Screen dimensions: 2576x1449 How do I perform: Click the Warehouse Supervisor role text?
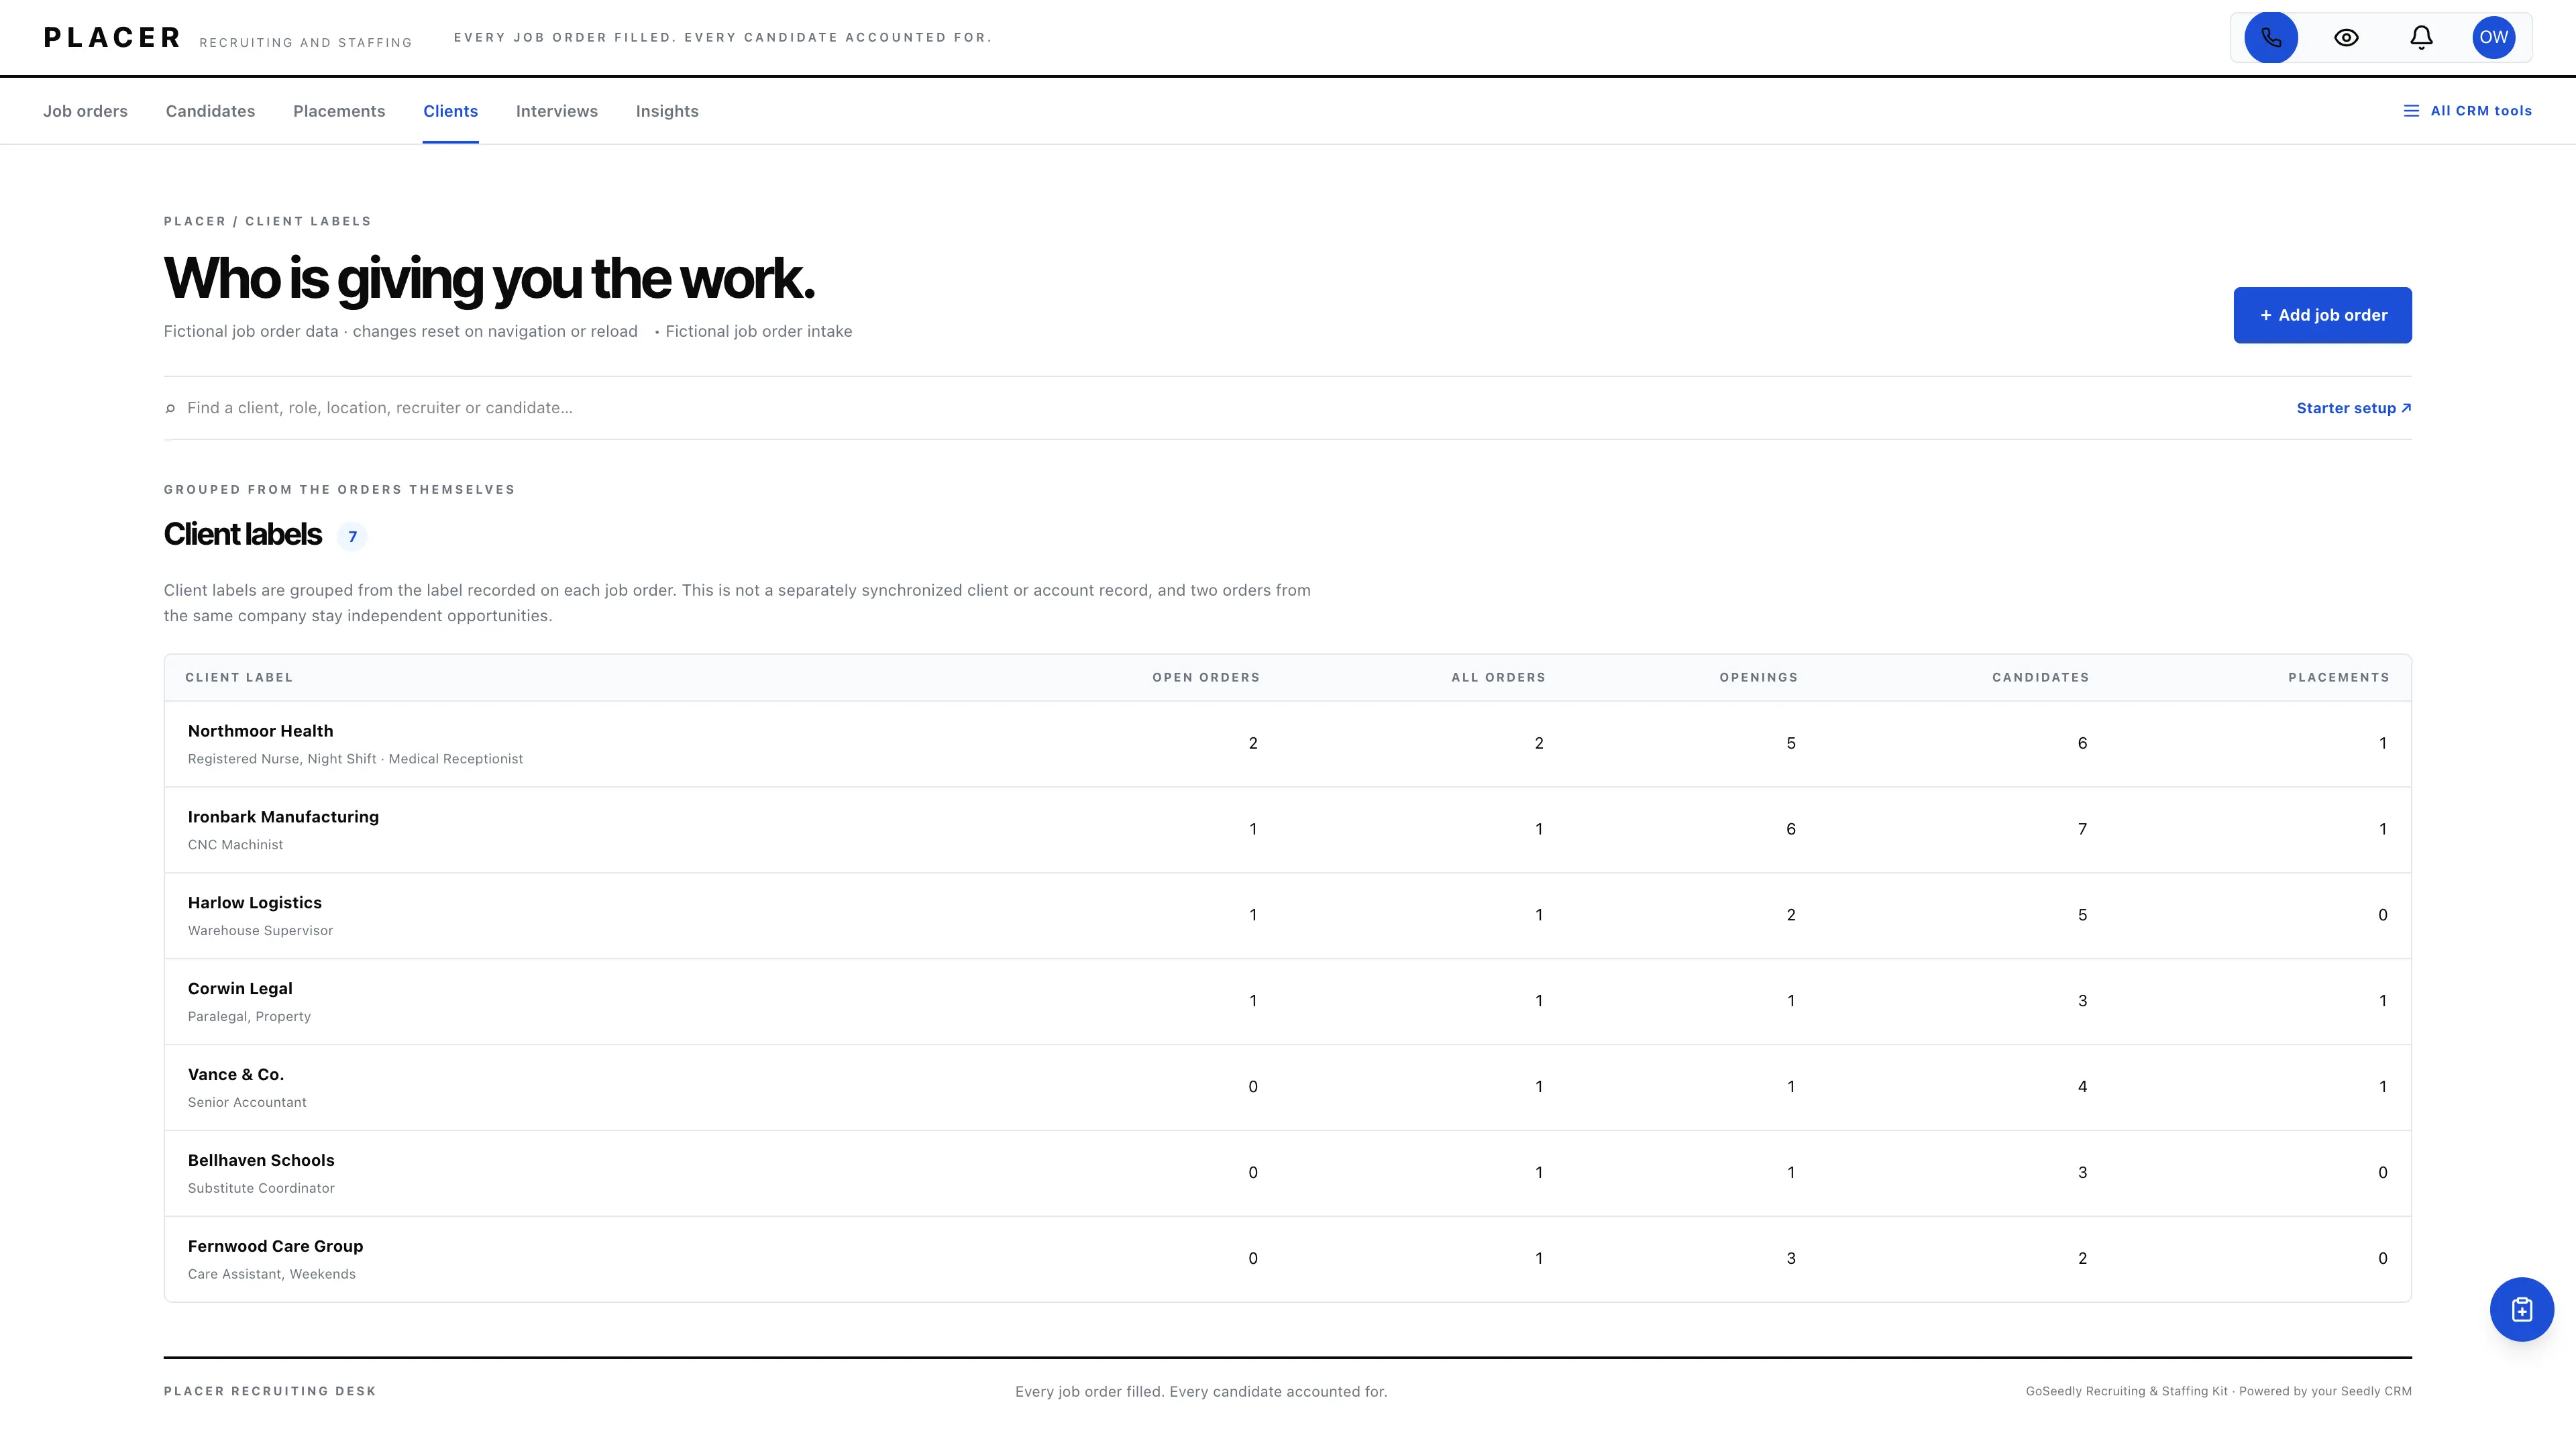point(260,931)
